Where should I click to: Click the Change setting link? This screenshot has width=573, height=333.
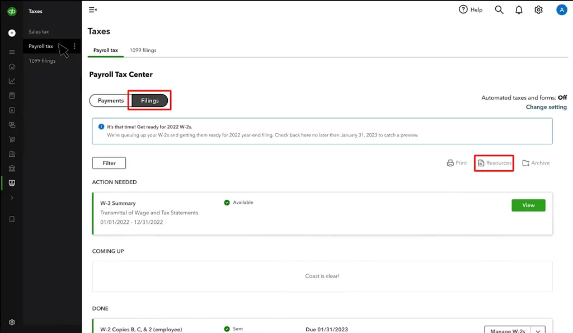[x=546, y=107]
